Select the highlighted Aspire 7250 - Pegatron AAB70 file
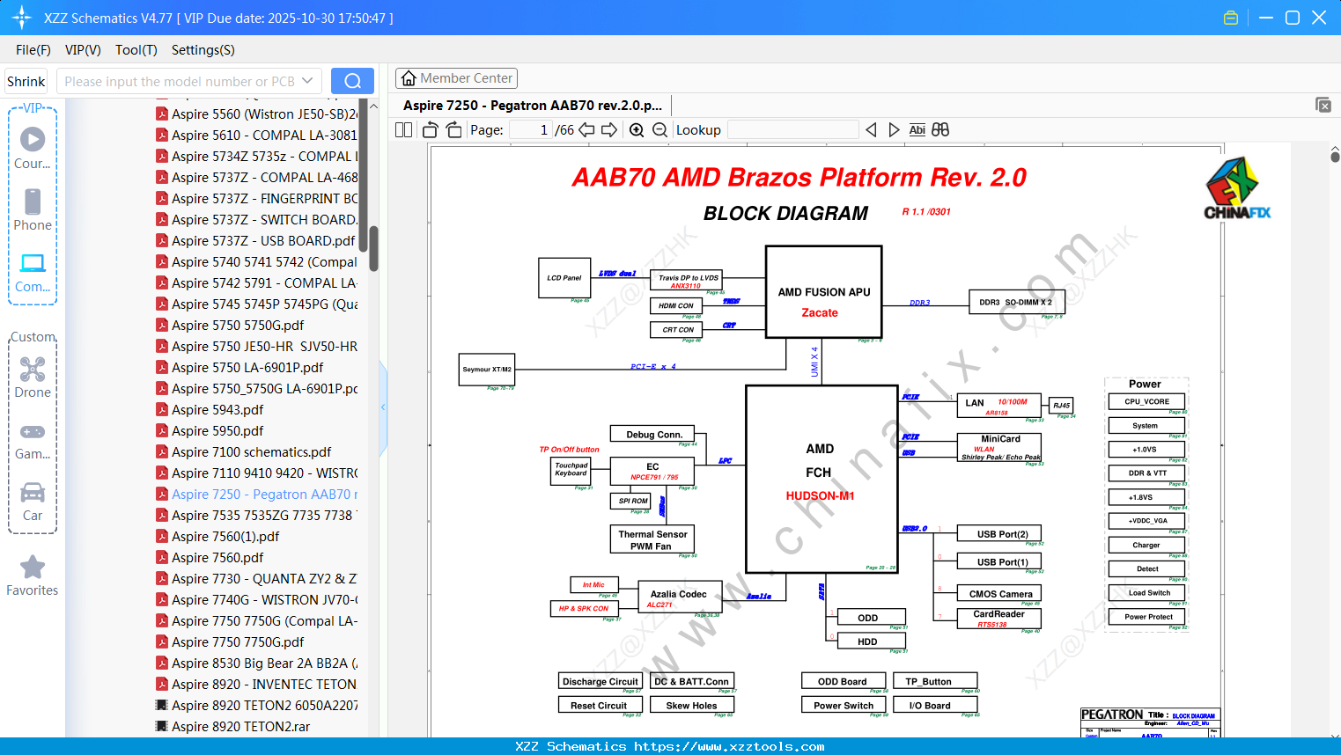 (x=265, y=495)
